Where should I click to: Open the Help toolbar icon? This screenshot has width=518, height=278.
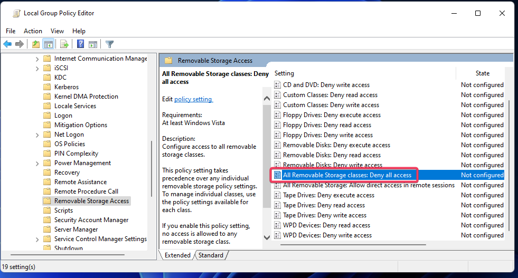80,44
